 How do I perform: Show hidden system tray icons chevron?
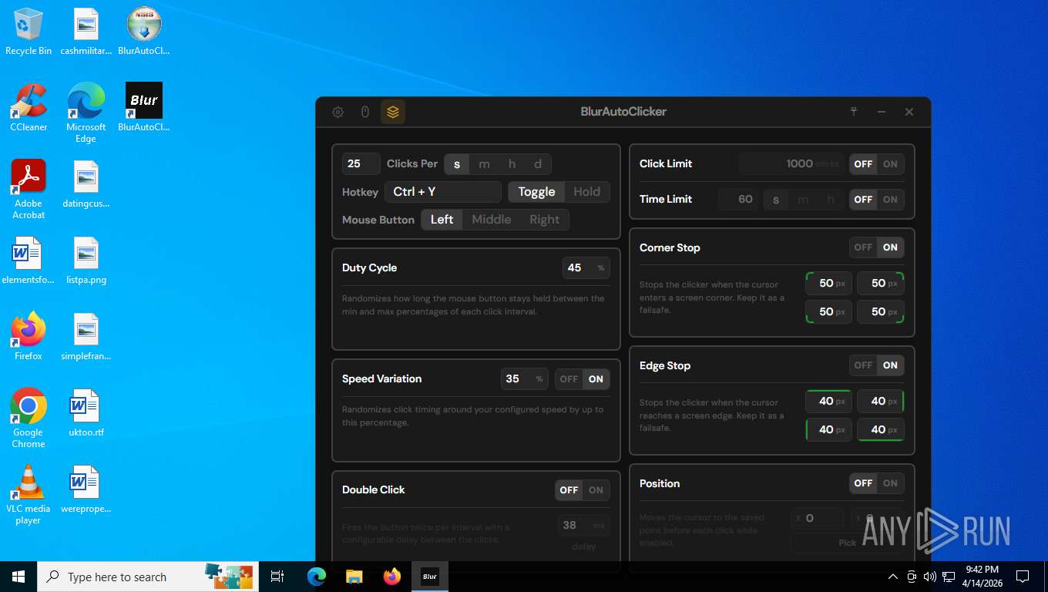click(893, 577)
